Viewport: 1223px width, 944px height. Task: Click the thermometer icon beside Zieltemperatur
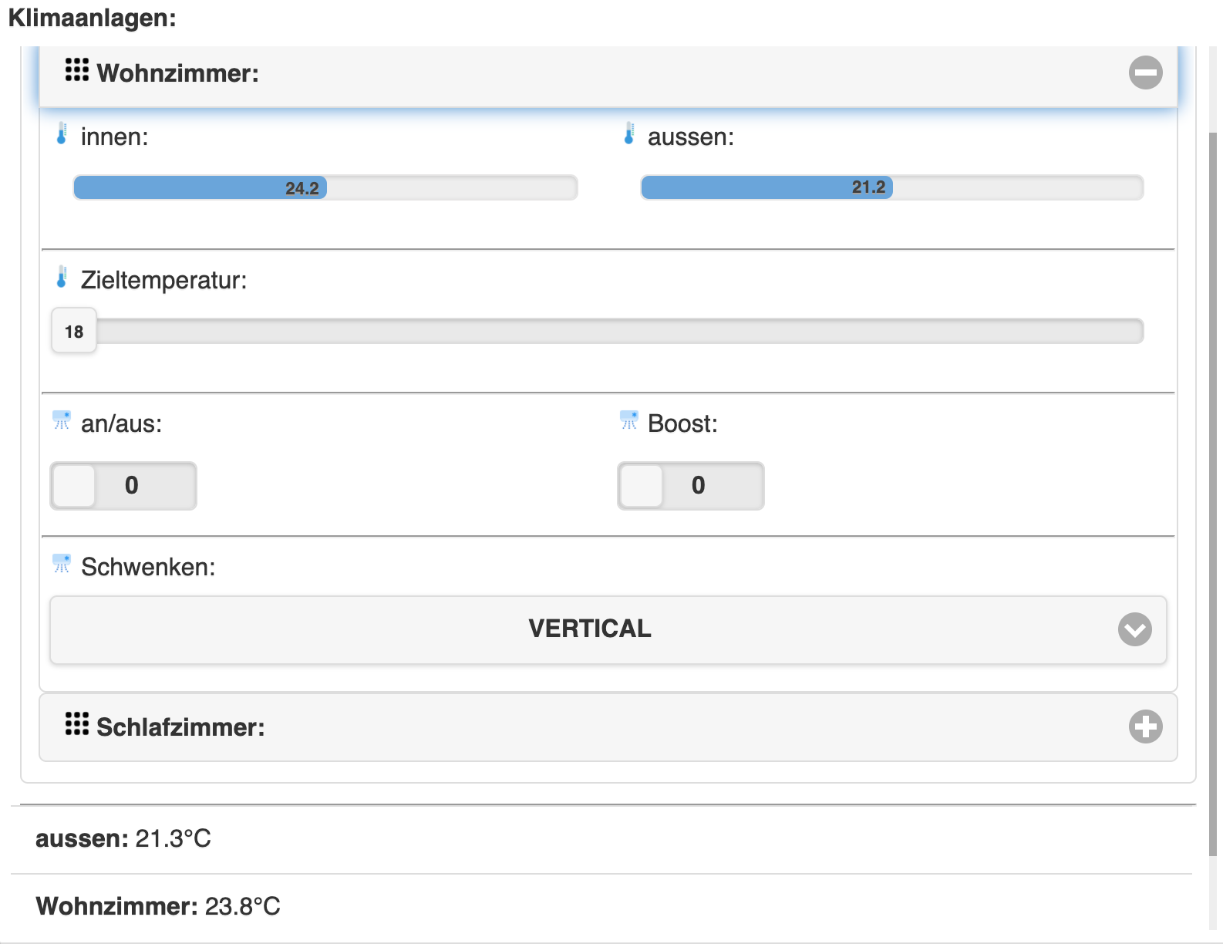[x=62, y=277]
